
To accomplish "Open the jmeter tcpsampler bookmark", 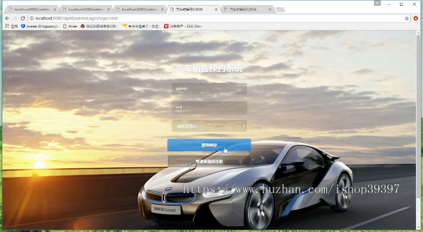I will tap(40, 26).
